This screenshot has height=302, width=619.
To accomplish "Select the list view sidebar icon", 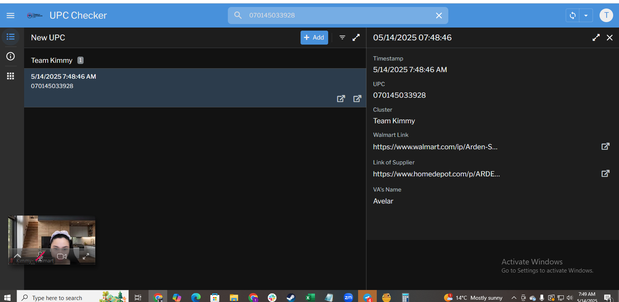I will click(10, 37).
